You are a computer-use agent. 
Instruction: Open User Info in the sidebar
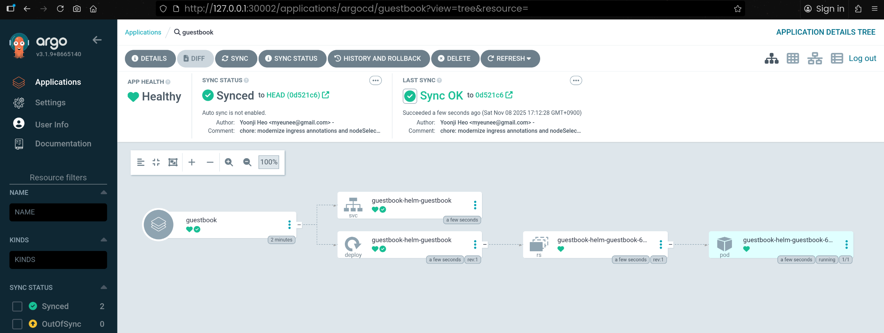click(x=52, y=124)
